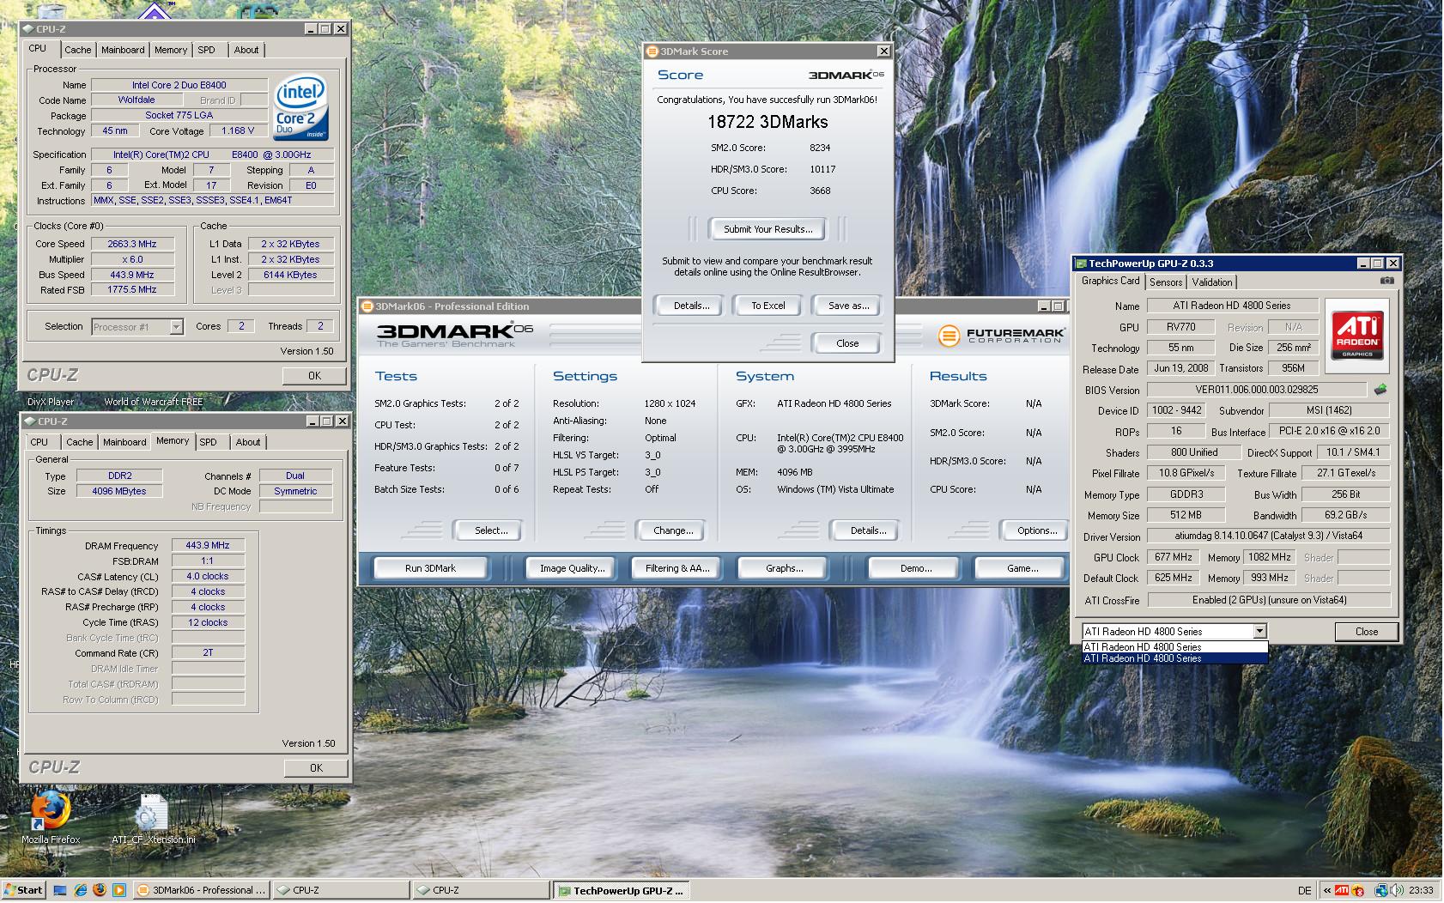Open Sensors tab in GPU-Z
The height and width of the screenshot is (903, 1444).
point(1166,282)
